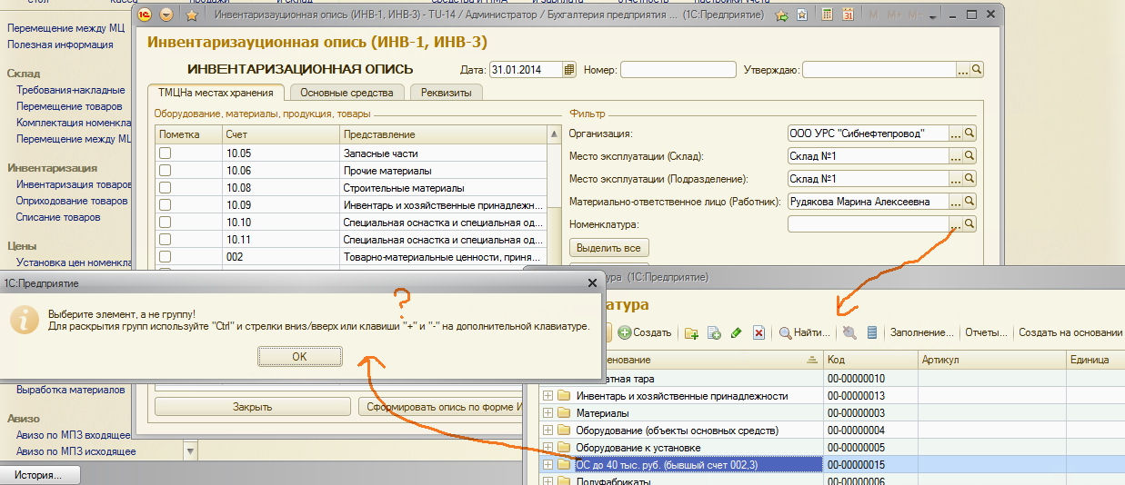
Task: Click the История button at bottom left
Action: pos(40,475)
